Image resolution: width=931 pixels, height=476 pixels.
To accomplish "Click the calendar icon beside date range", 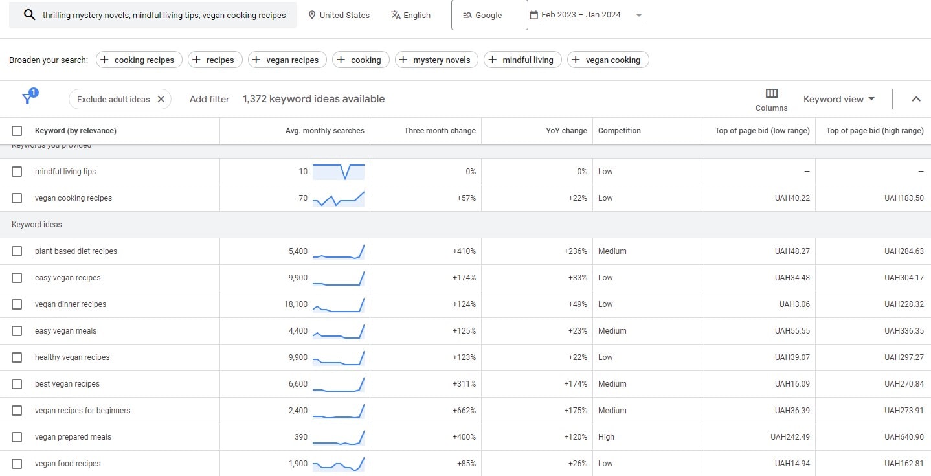I will pos(533,15).
